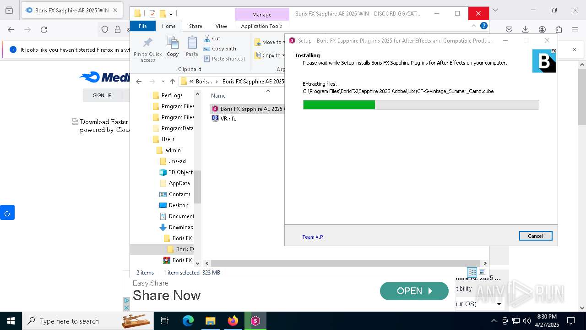Select the VR.nfo file
Image resolution: width=586 pixels, height=330 pixels.
pos(224,118)
